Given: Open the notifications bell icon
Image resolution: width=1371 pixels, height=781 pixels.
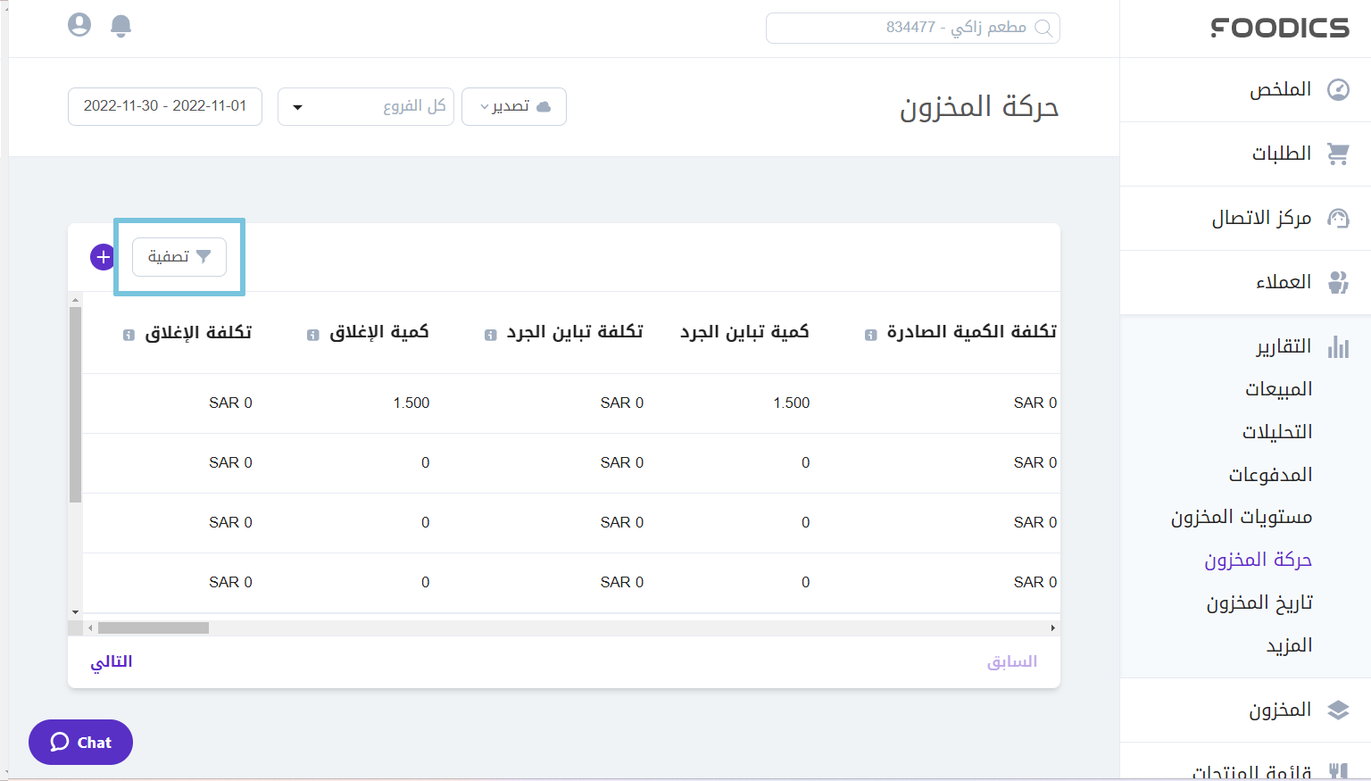Looking at the screenshot, I should [120, 26].
